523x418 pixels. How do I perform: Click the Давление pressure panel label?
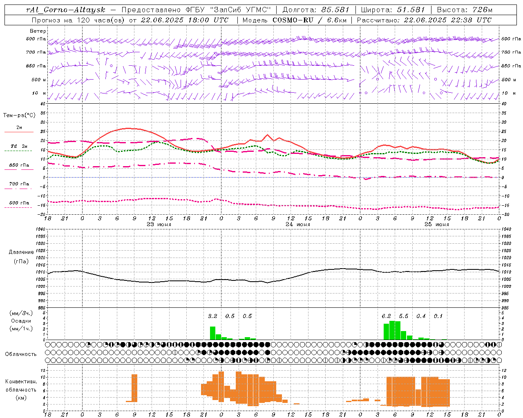tap(21, 252)
